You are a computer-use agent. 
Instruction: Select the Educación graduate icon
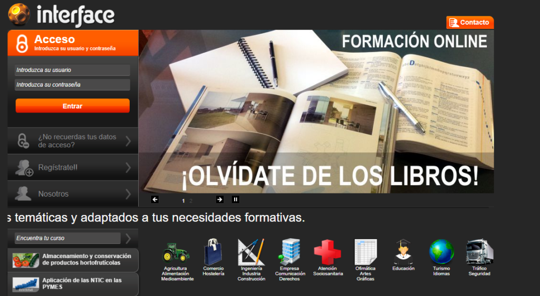coord(403,252)
